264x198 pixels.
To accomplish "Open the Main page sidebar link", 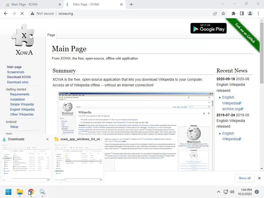I will [x=14, y=67].
